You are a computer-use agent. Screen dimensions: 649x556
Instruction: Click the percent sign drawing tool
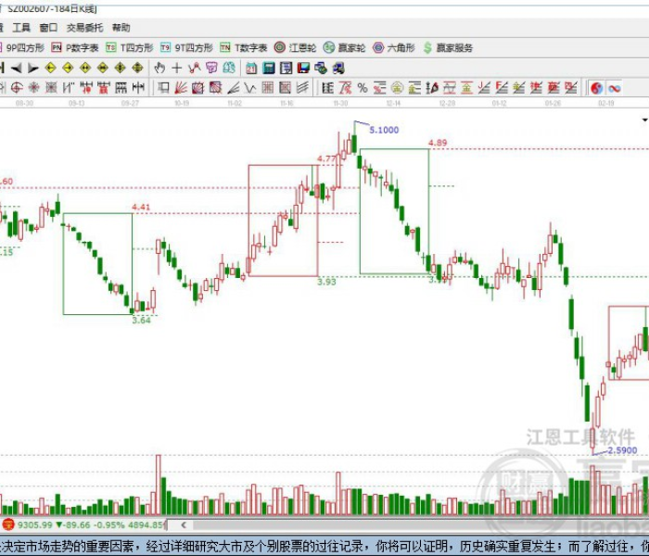pos(363,88)
